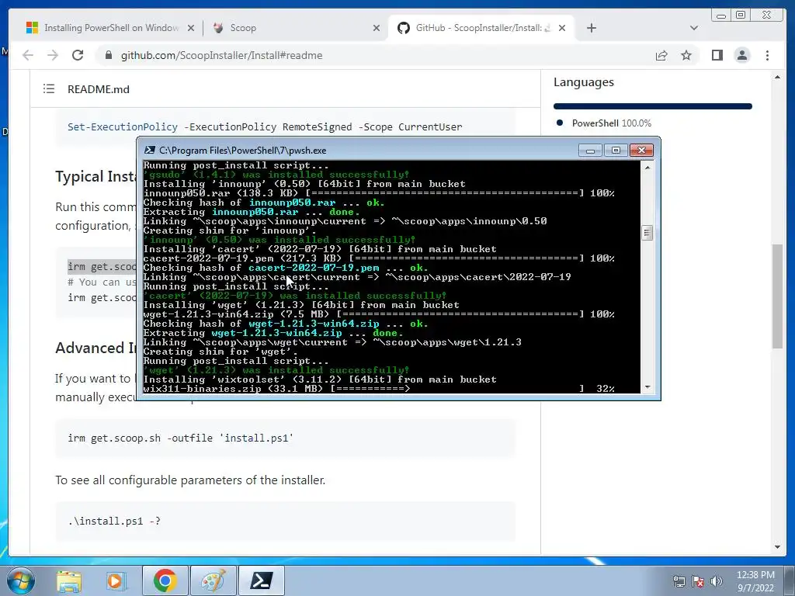The image size is (795, 596).
Task: Click the taskbar clock showing 12:38 PM
Action: tap(755, 581)
